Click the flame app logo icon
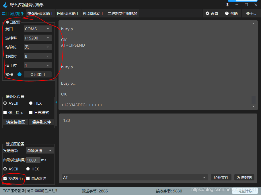261x195 pixels. (5, 5)
